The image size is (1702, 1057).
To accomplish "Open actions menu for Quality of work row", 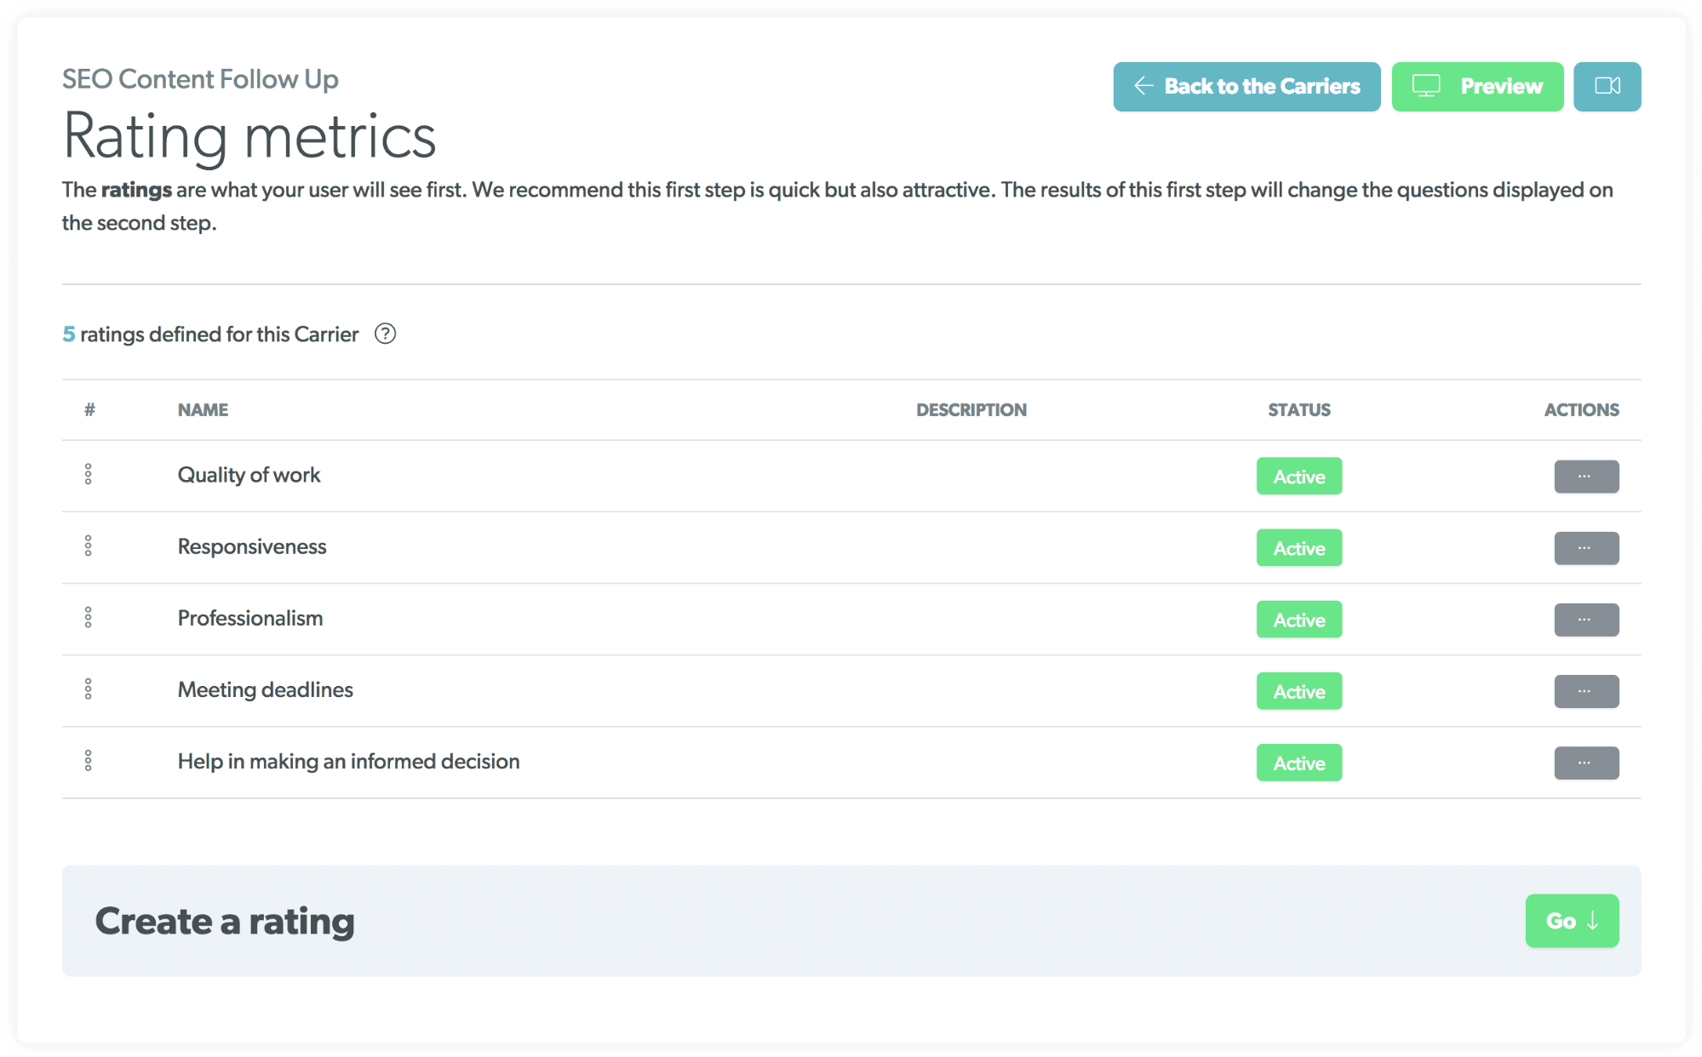I will coord(1585,476).
